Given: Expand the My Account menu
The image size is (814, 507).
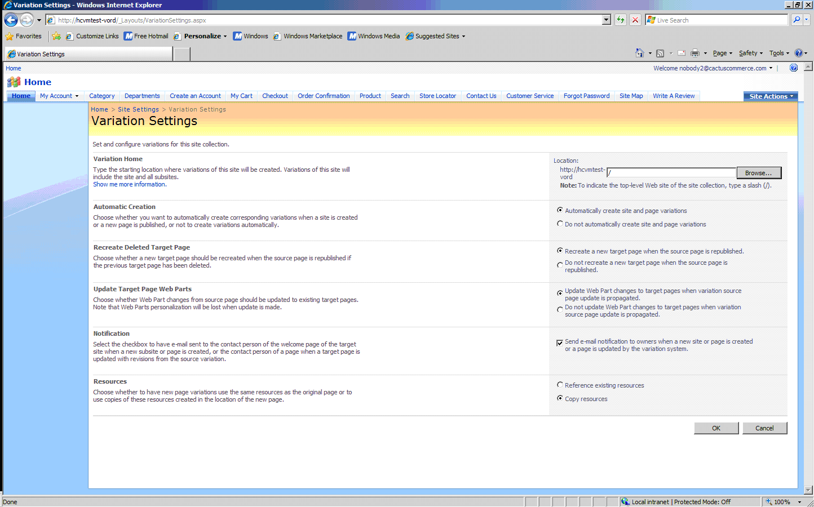Looking at the screenshot, I should [x=59, y=96].
